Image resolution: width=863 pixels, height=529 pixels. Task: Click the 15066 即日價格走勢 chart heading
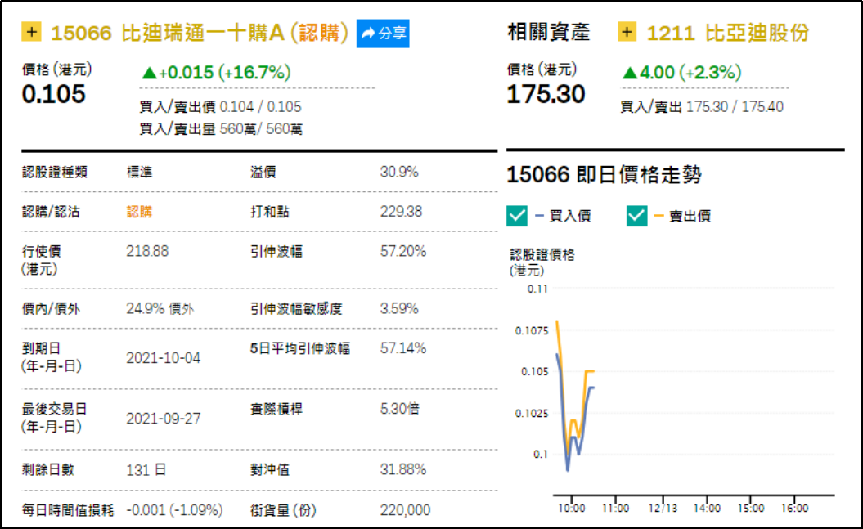[x=604, y=175]
